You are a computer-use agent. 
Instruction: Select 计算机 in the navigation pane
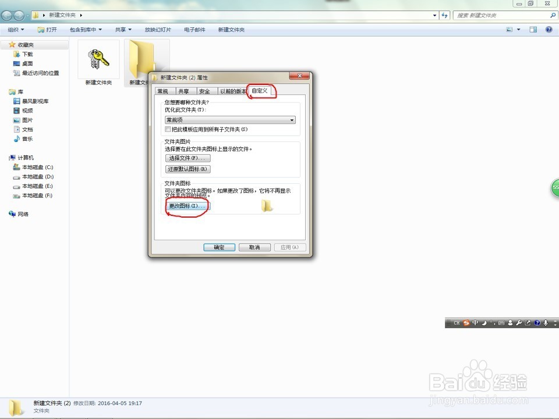click(26, 158)
